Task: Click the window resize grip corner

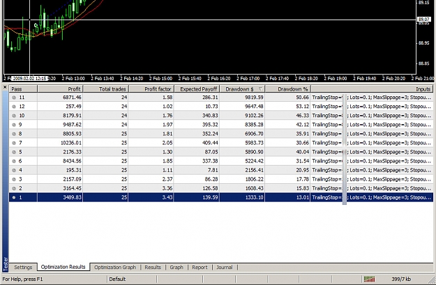Action: click(x=433, y=279)
